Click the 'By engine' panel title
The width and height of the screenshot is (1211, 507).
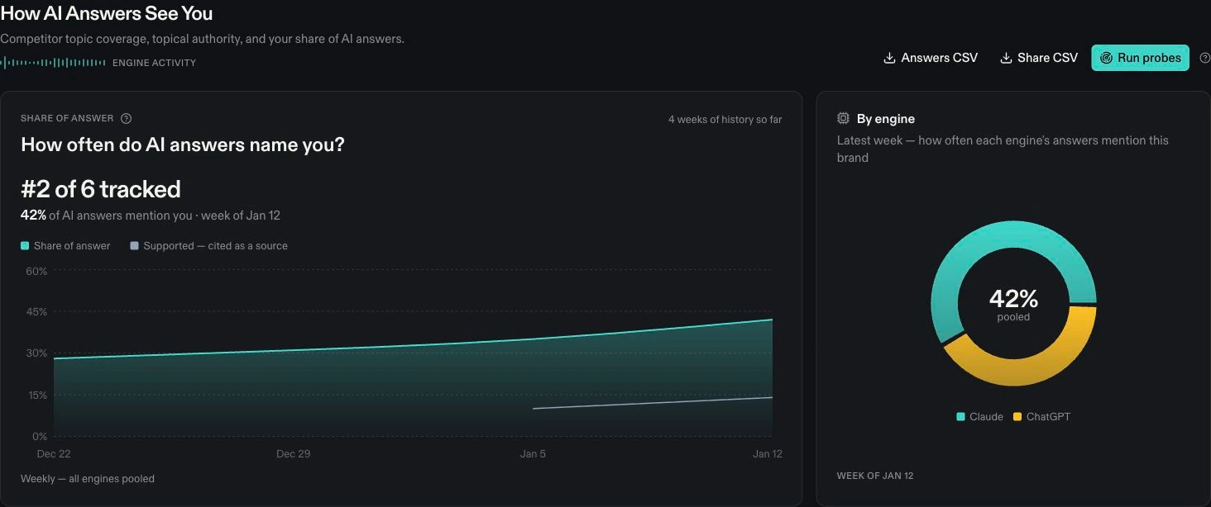tap(886, 119)
